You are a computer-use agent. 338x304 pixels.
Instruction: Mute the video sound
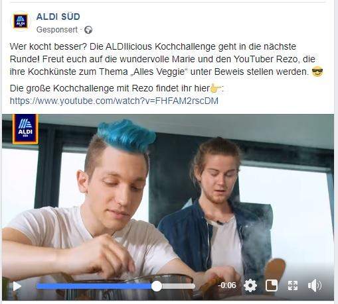[x=315, y=285]
